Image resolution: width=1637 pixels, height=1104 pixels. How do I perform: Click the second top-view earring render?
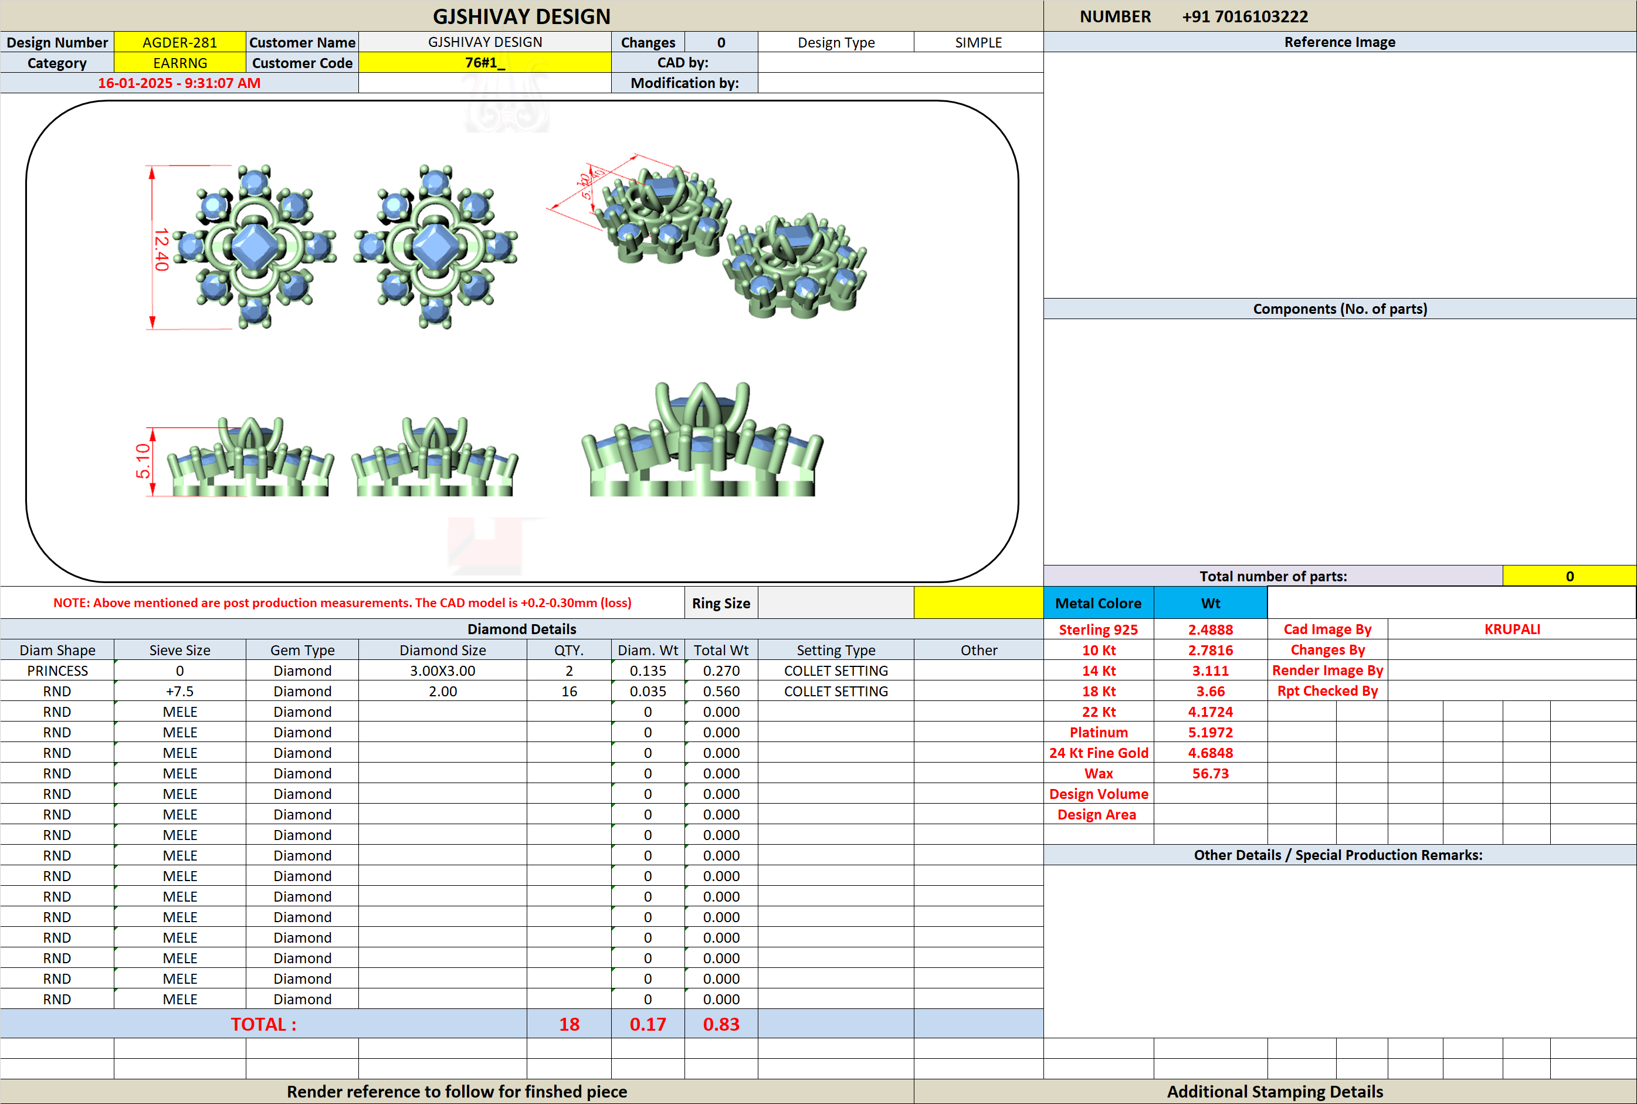(x=435, y=247)
